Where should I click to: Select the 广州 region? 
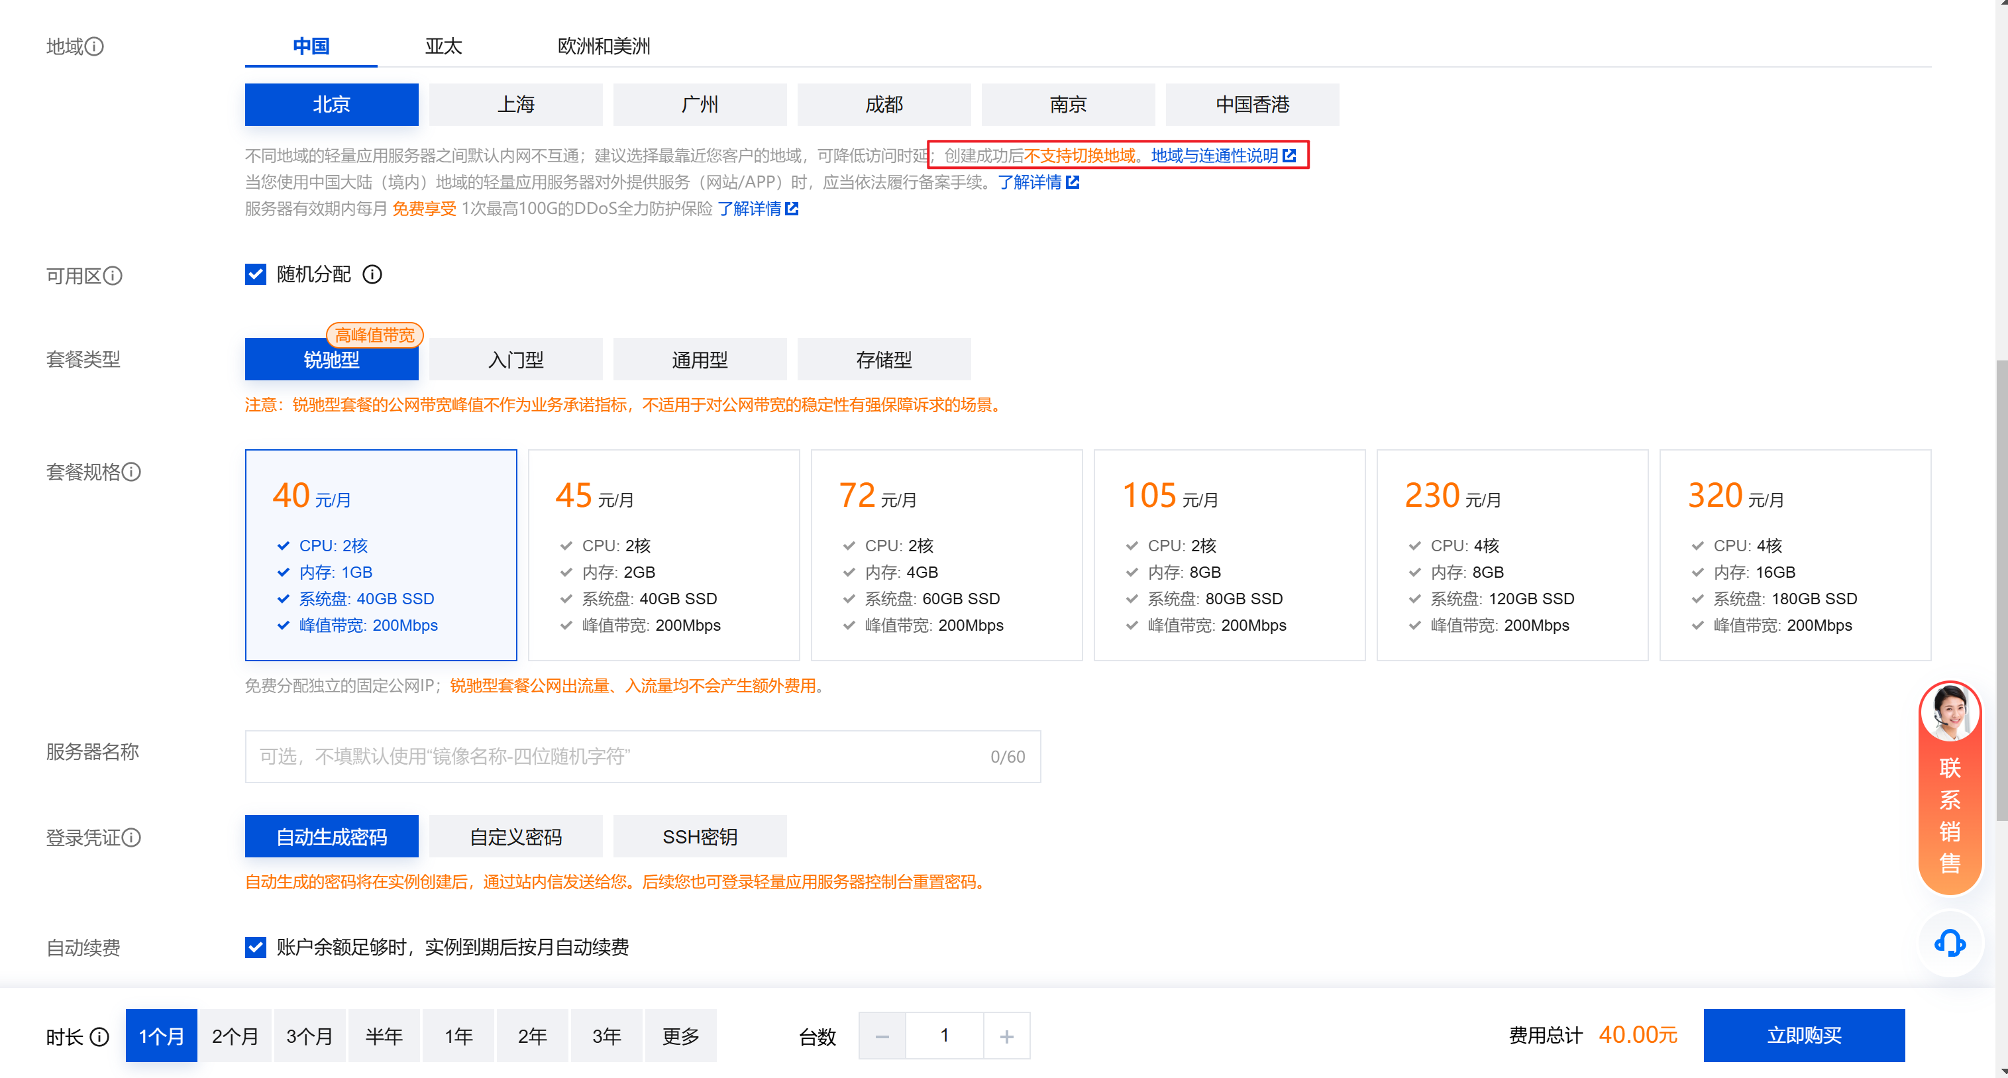(x=699, y=105)
